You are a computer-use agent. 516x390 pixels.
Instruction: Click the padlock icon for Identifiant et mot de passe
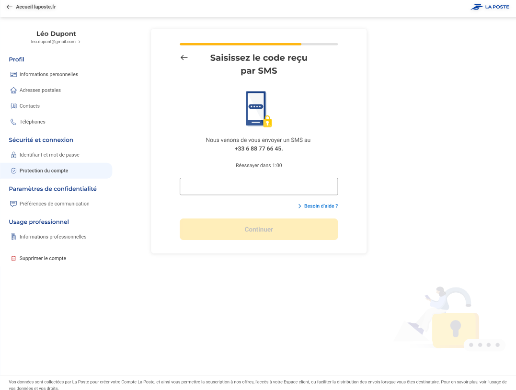point(13,155)
